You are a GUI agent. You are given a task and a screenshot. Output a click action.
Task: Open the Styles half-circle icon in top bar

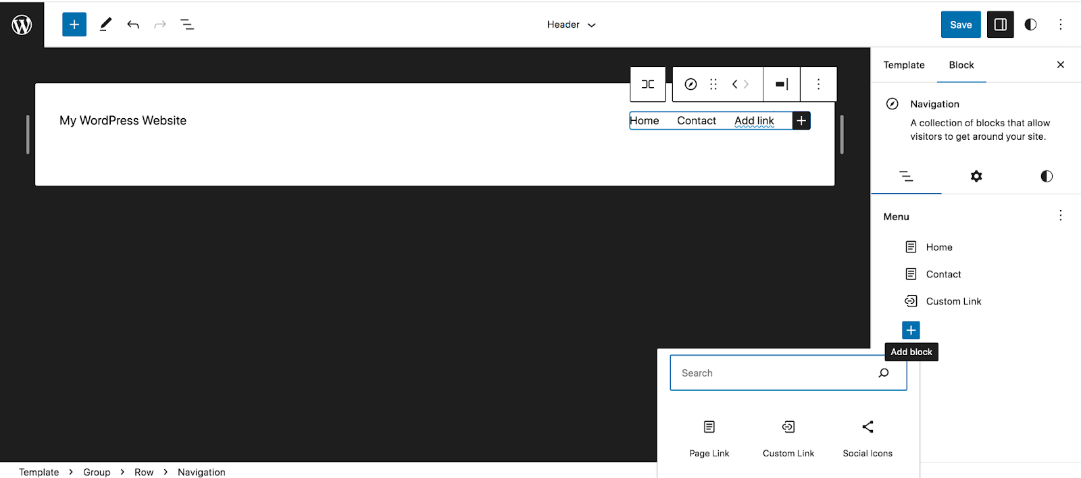pos(1030,25)
